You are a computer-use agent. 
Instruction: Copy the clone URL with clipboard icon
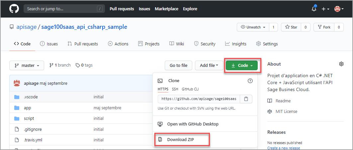pyautogui.click(x=246, y=99)
